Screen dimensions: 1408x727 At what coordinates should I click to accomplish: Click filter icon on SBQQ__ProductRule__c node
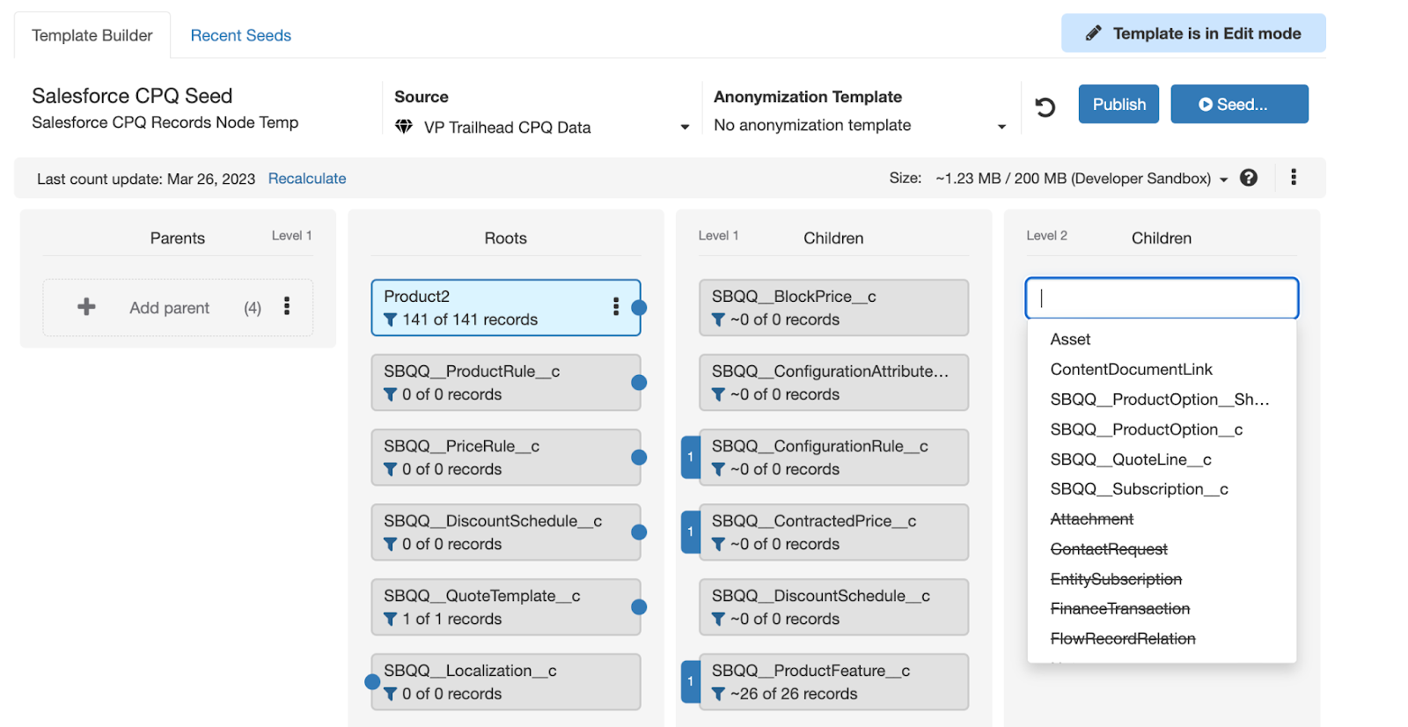(391, 394)
